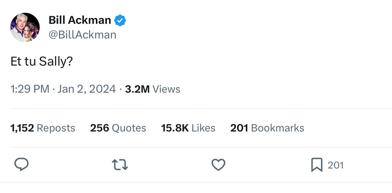
Task: Click the reply speech bubble icon
Action: [21, 164]
